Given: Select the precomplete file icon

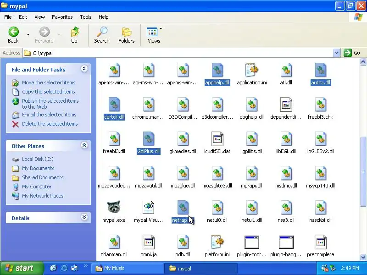Looking at the screenshot, I should pos(320,242).
